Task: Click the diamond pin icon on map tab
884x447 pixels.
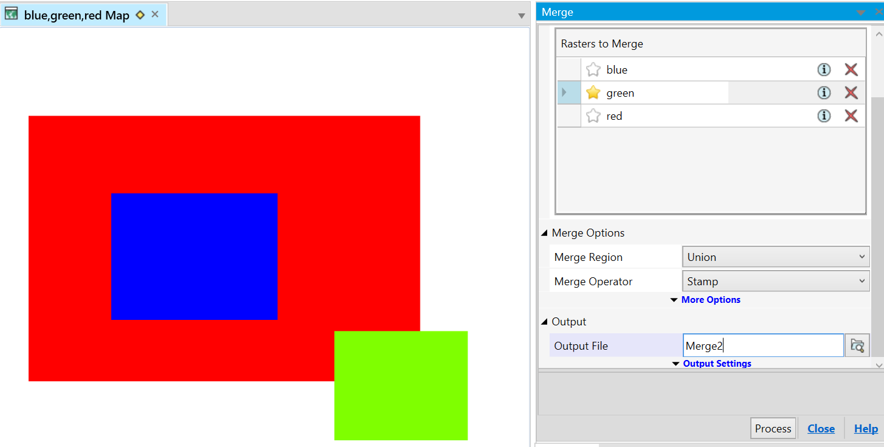Action: click(140, 15)
